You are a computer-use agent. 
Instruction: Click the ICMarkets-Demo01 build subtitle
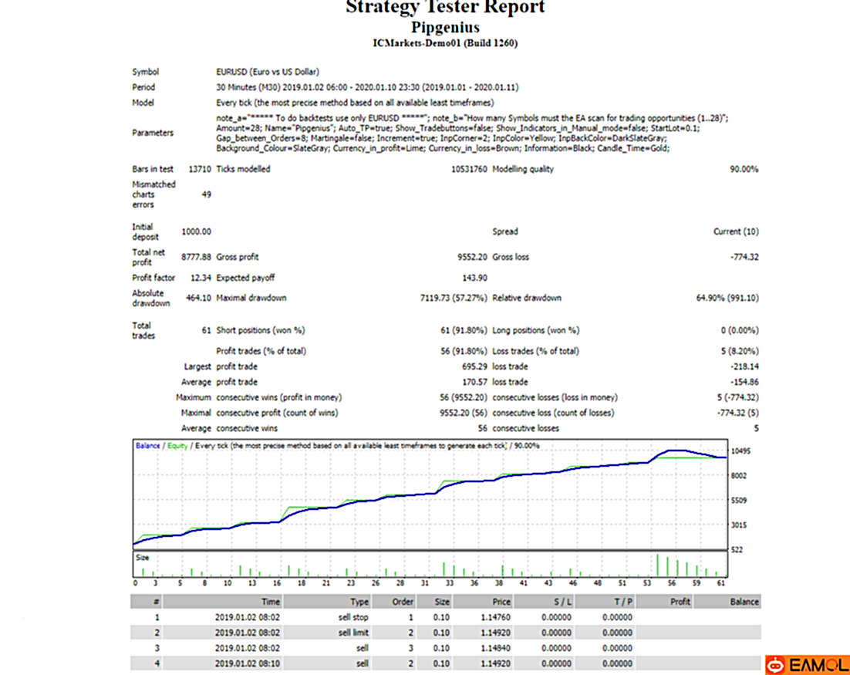(x=445, y=43)
